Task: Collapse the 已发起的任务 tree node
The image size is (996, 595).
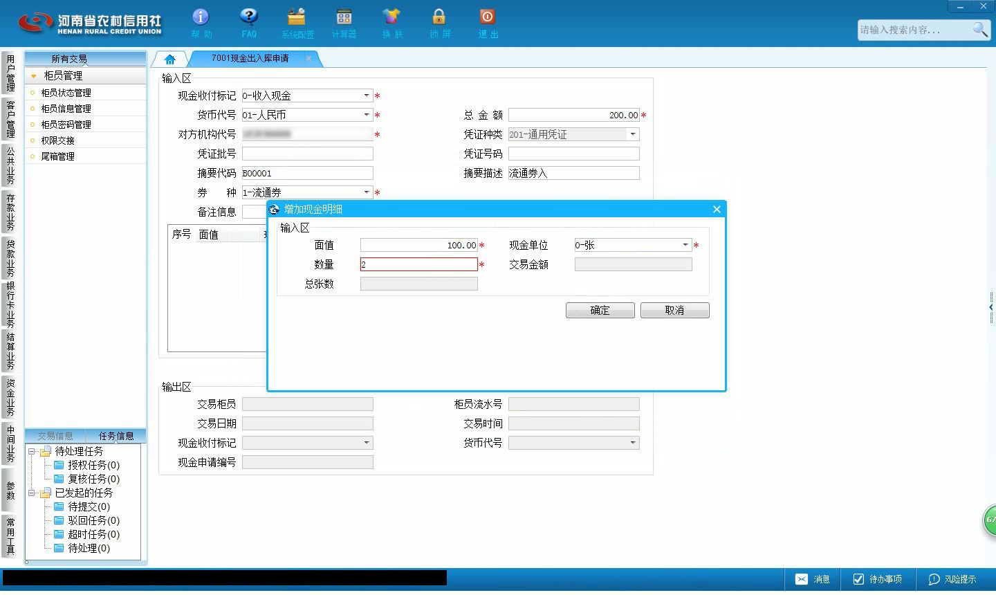Action: coord(32,493)
